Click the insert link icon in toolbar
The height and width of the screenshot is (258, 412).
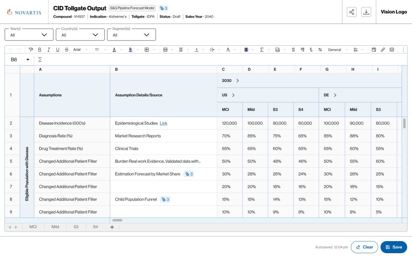[x=383, y=50]
